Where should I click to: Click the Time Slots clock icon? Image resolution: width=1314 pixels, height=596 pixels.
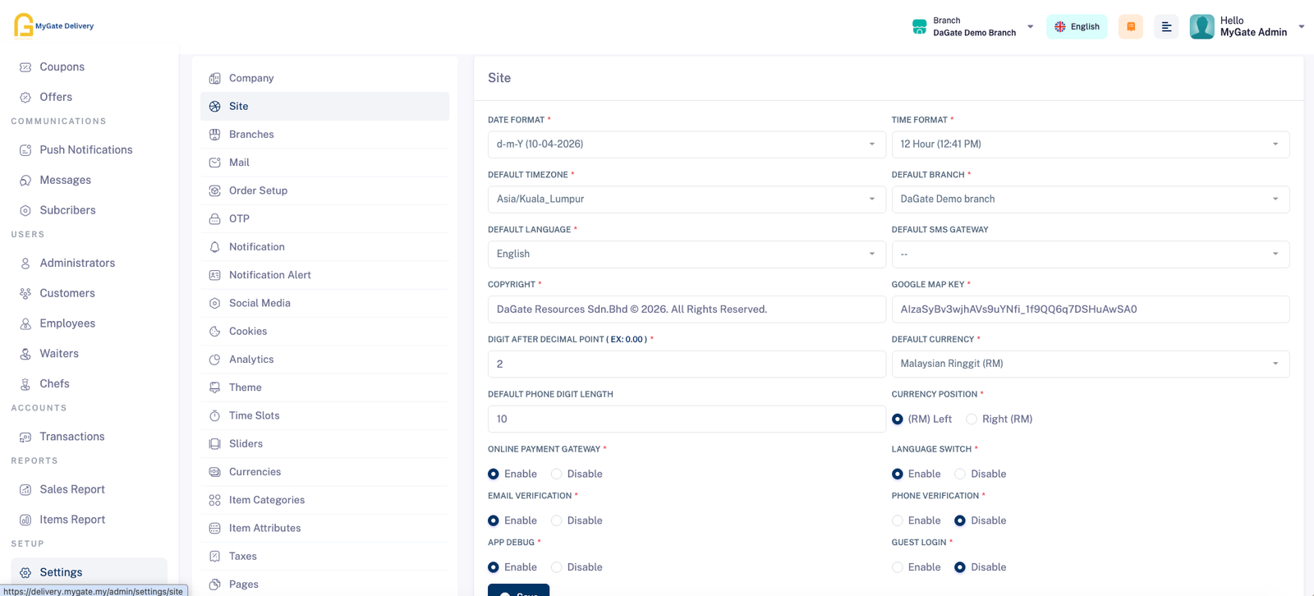214,416
